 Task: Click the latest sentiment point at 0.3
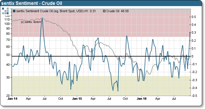(190, 32)
